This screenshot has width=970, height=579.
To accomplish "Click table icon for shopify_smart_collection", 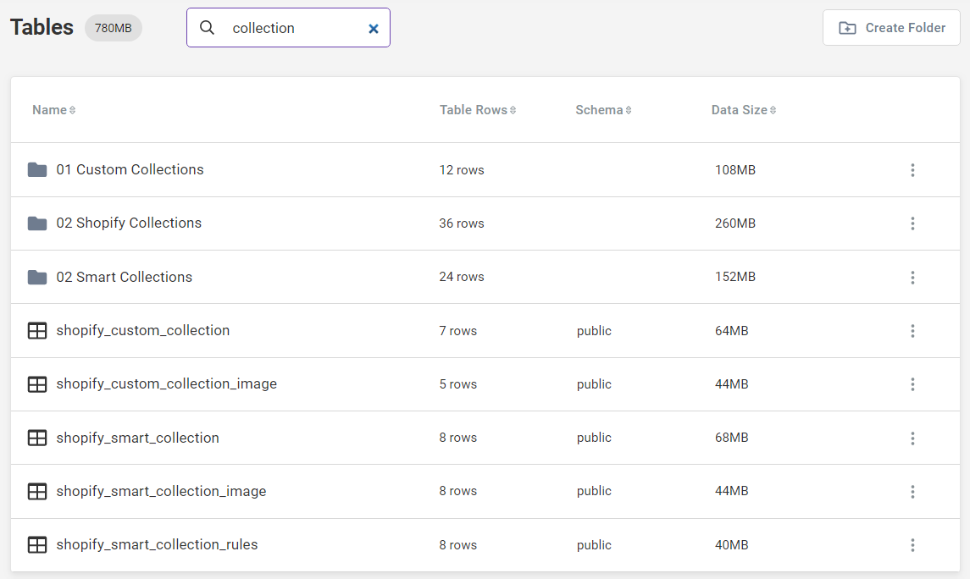I will (37, 438).
